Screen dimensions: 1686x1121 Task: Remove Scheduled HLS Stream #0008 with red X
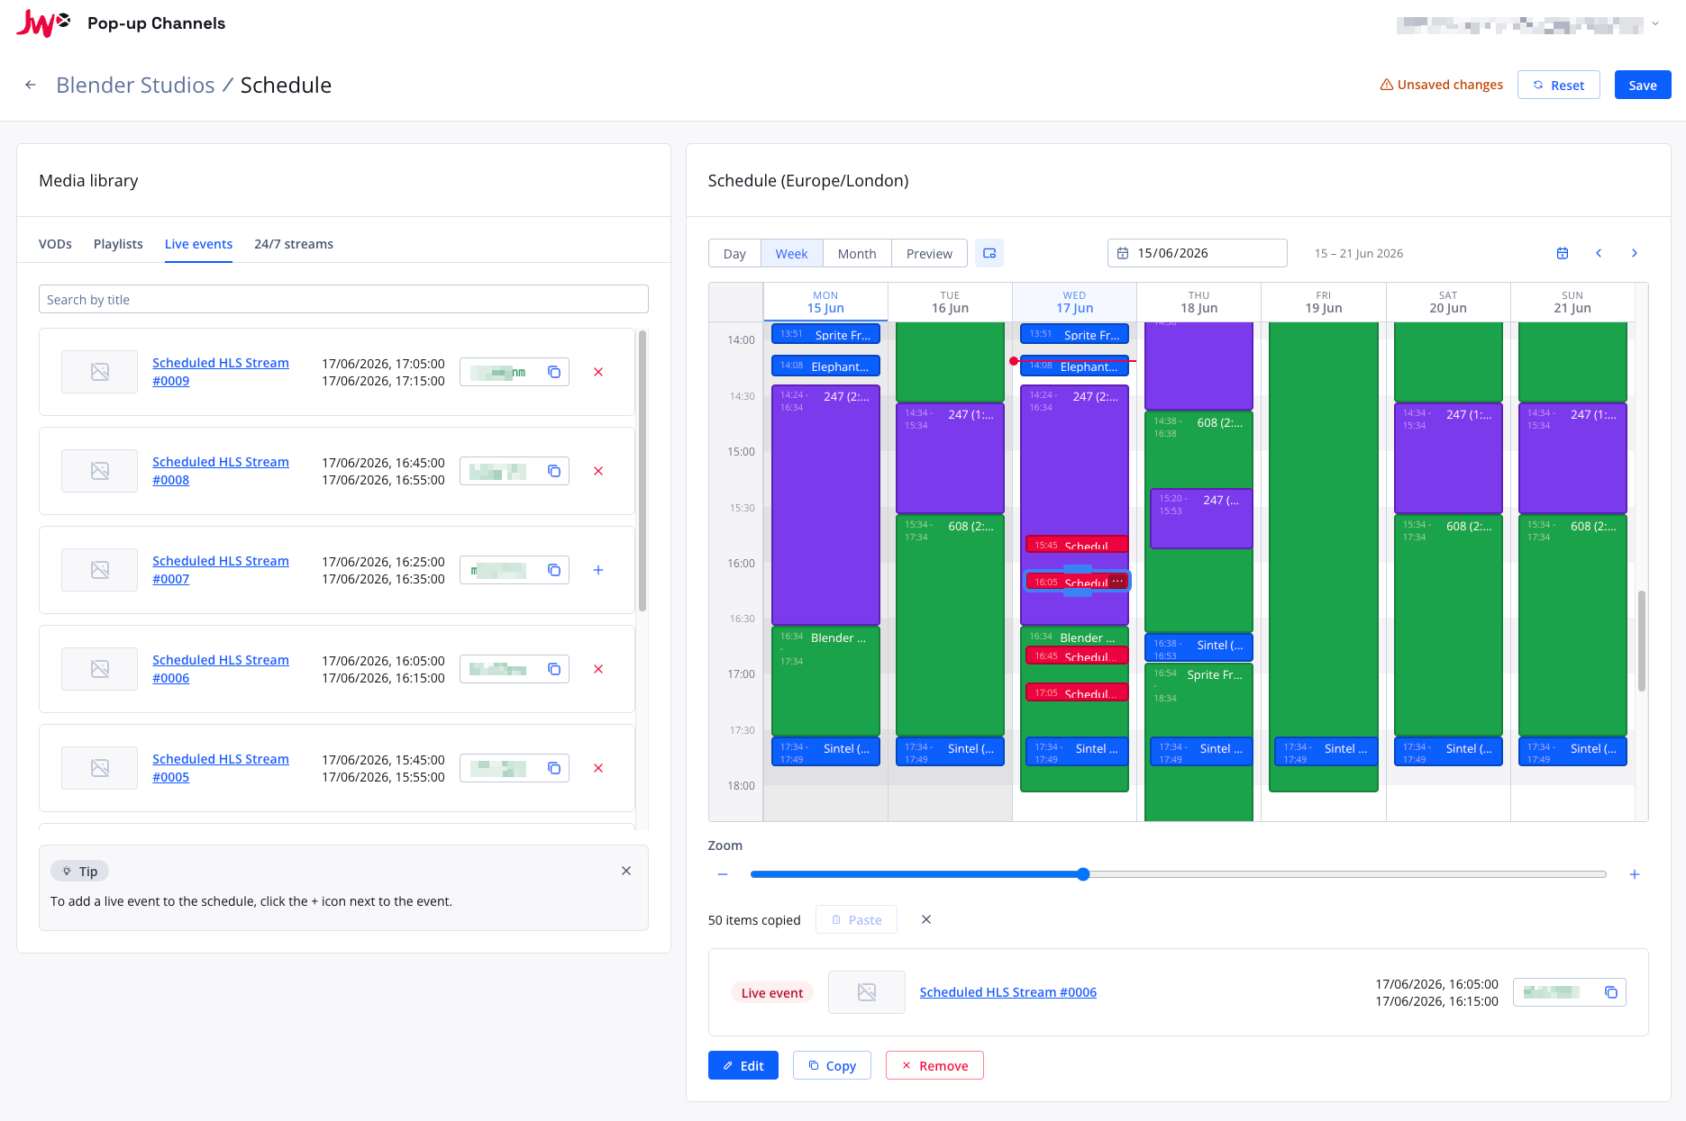point(598,471)
